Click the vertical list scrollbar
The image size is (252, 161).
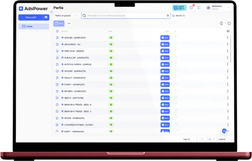click(231, 49)
